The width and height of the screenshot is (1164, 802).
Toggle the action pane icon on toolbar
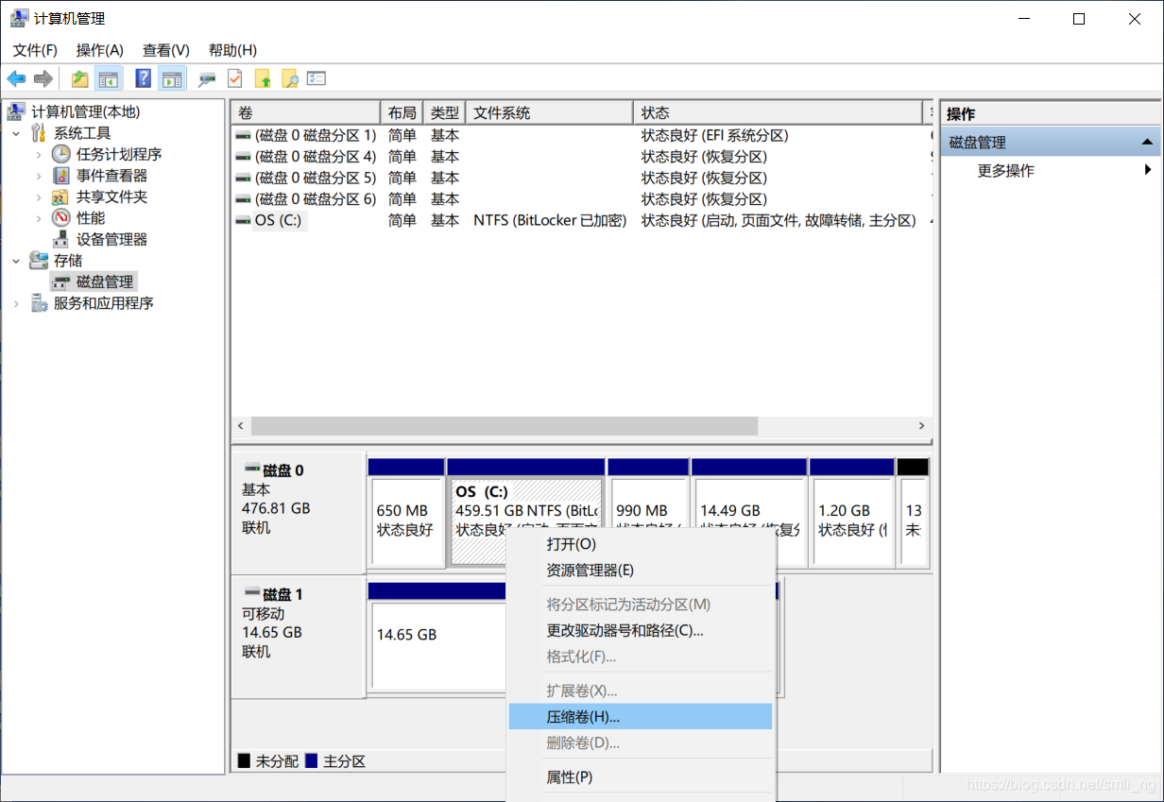pos(172,78)
